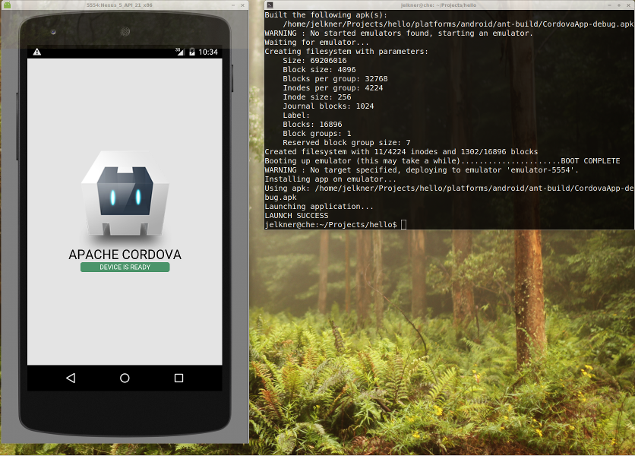This screenshot has height=456, width=635.
Task: Tap the DEVICE IS READY green label
Action: coord(125,267)
